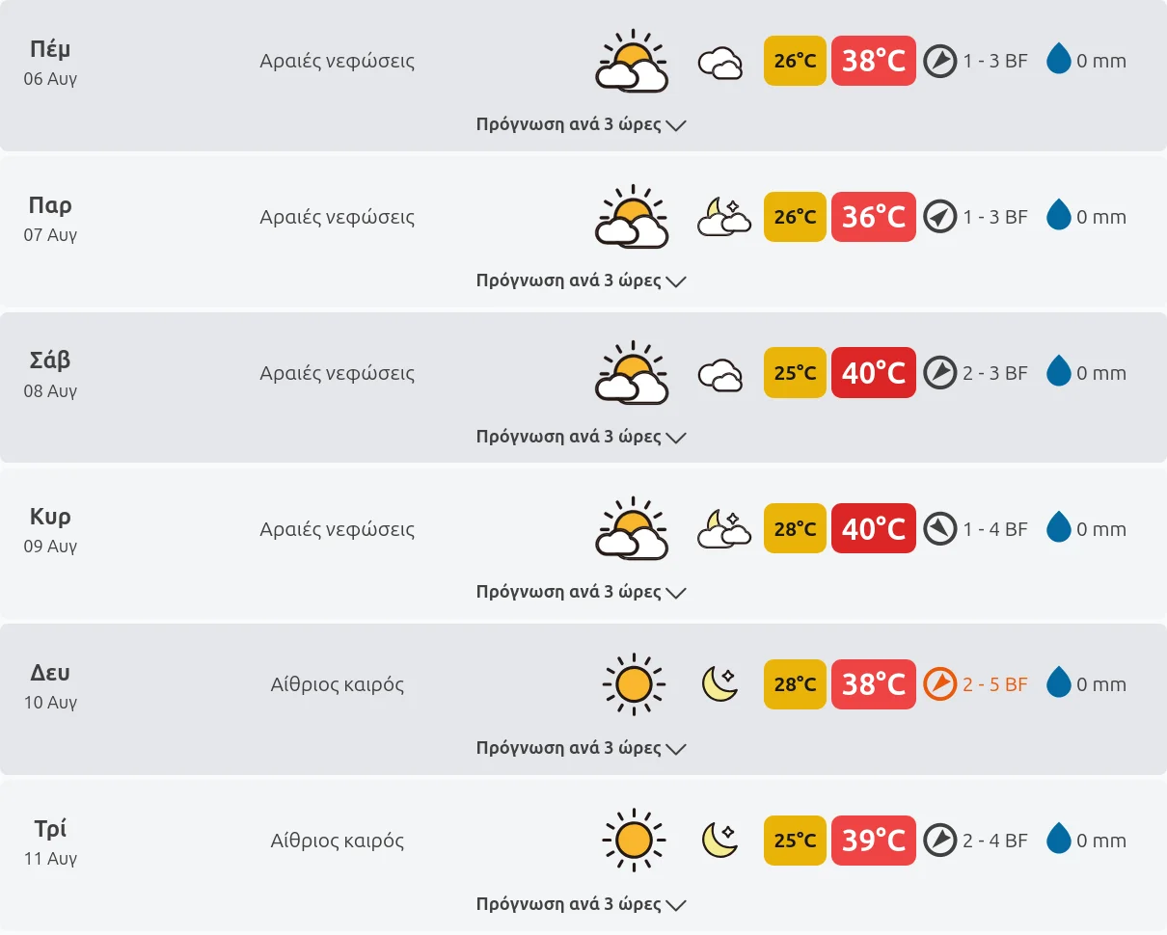Click the night cloud icon for Πέμ 06 Αυγ
The image size is (1167, 935).
720,64
